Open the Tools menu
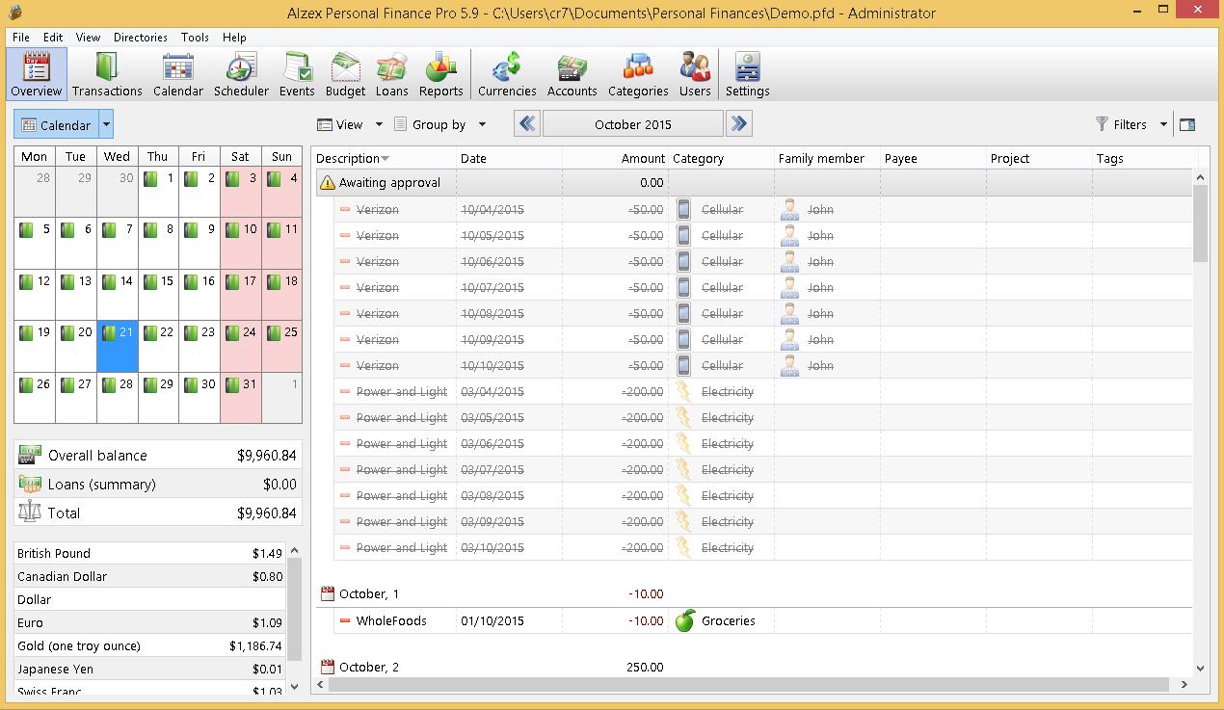 click(x=195, y=38)
